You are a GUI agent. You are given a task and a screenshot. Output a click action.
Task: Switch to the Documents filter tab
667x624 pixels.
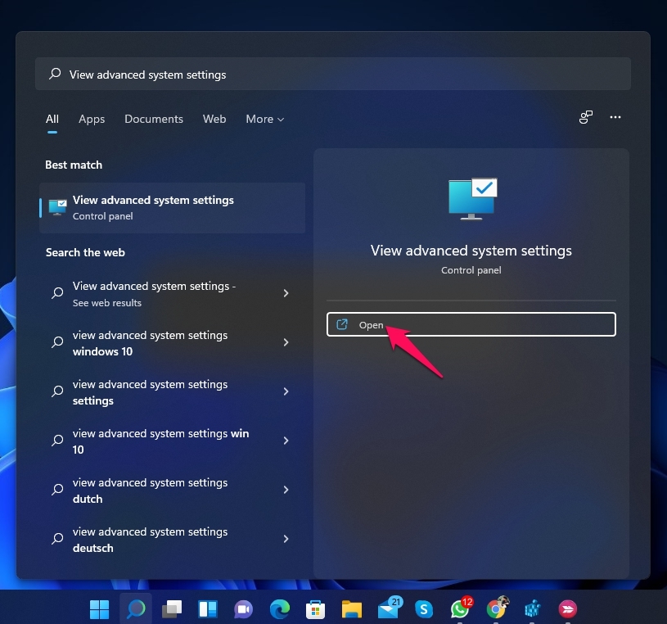pyautogui.click(x=154, y=119)
